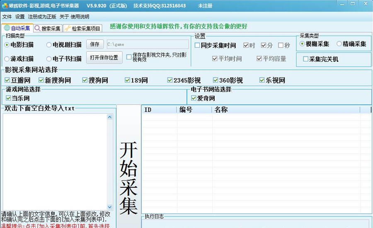373x228 pixels.
Task: Open the 注册成为正版 menu
Action: coord(42,17)
